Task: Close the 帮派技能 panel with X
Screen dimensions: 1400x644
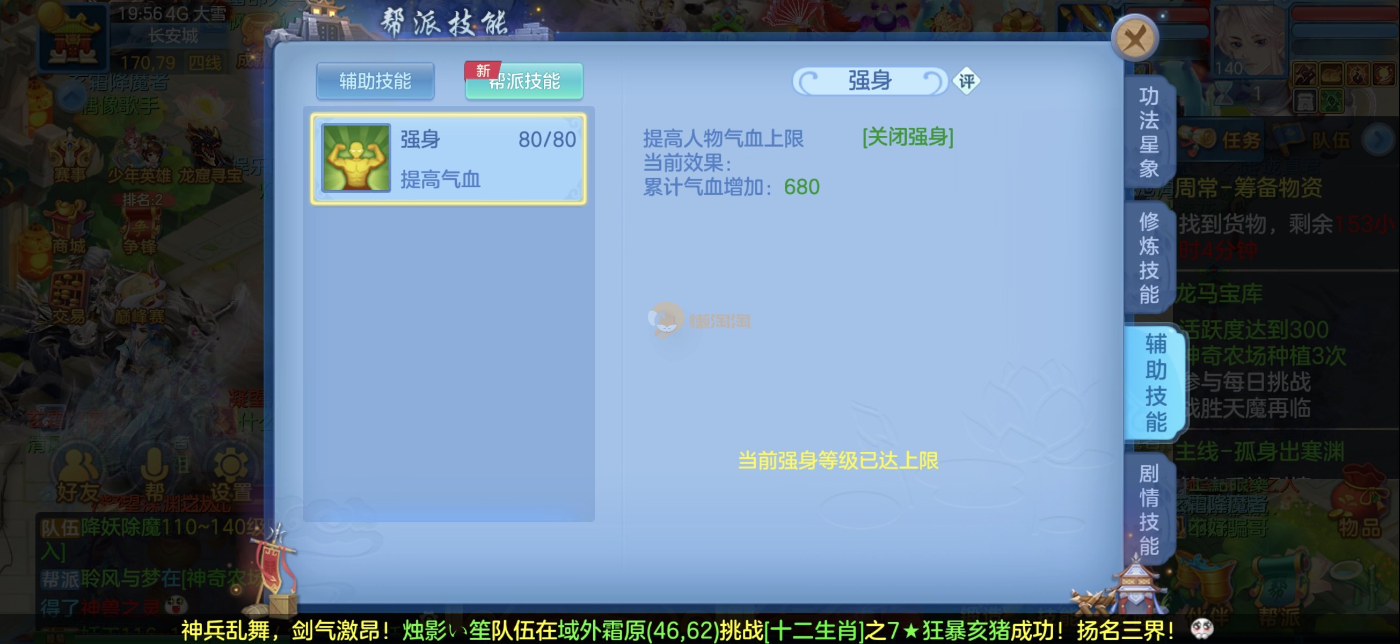Action: coord(1135,38)
